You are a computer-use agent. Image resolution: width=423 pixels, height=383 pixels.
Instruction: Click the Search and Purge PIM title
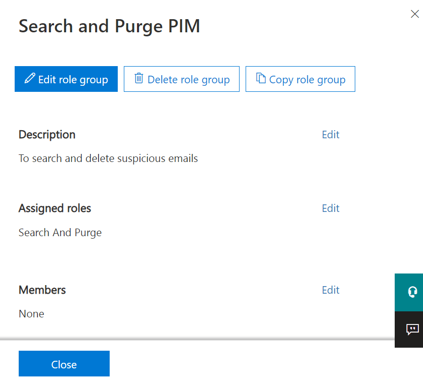point(109,26)
